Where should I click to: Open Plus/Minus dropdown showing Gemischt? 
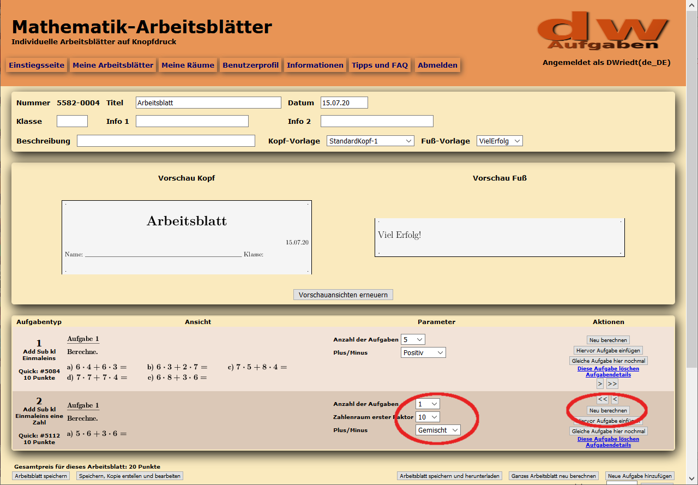(x=438, y=430)
